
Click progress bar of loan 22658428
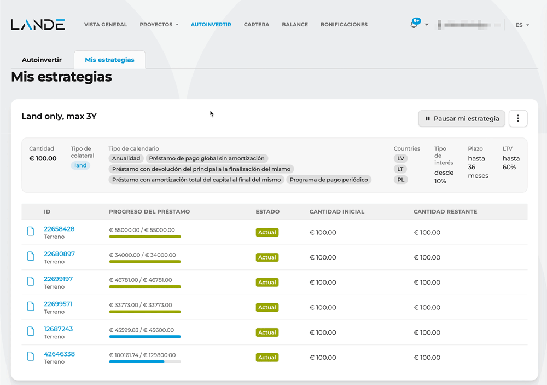tap(145, 237)
